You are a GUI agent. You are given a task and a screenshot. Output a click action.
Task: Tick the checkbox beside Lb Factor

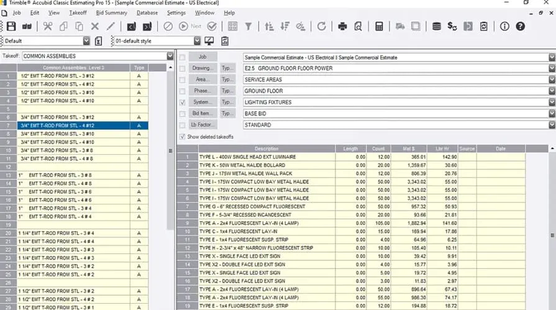coord(182,125)
